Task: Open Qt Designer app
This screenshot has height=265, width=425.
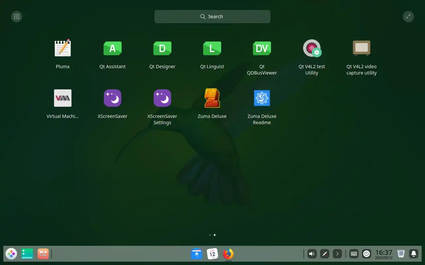Action: (x=162, y=48)
